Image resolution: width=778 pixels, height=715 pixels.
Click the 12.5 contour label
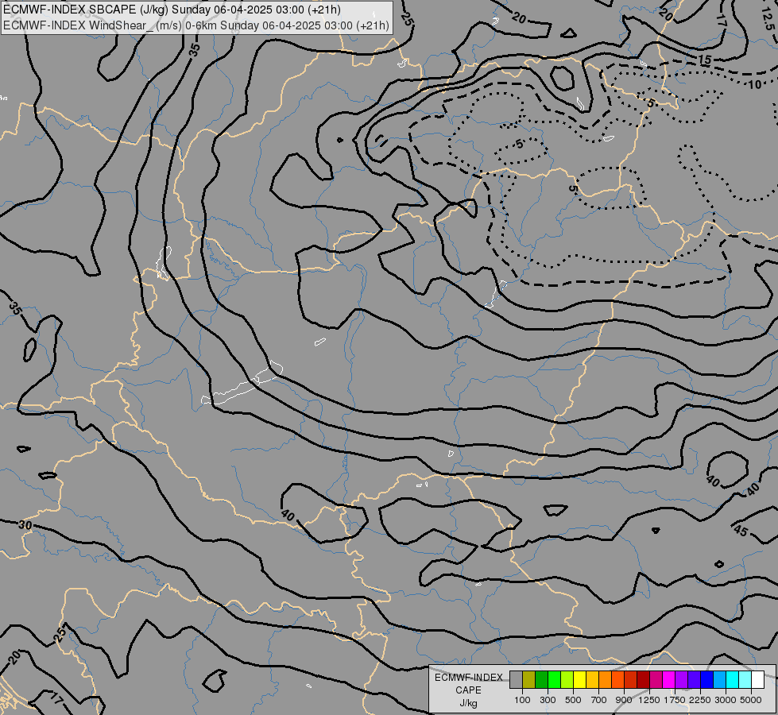[x=767, y=20]
